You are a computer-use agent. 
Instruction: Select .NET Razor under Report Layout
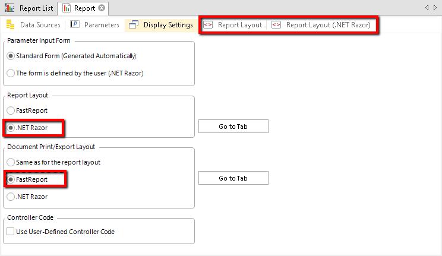point(11,127)
